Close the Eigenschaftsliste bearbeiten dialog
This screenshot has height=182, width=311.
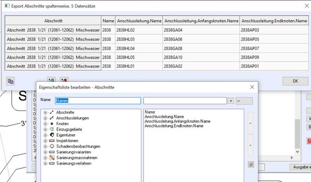pos(252,87)
